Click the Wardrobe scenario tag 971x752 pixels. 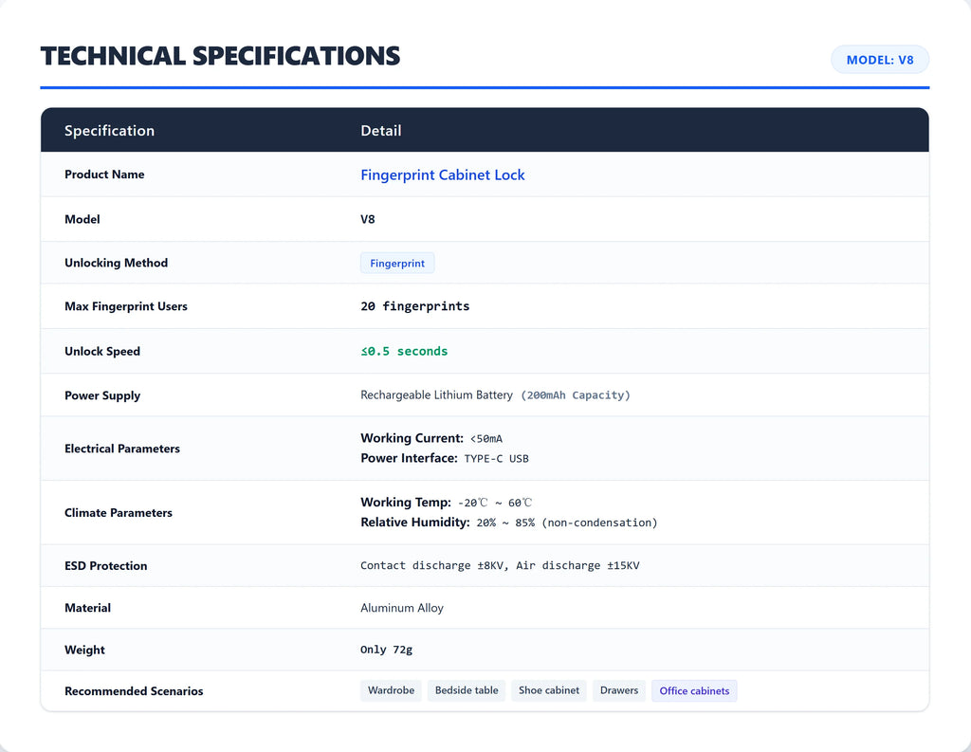(391, 690)
